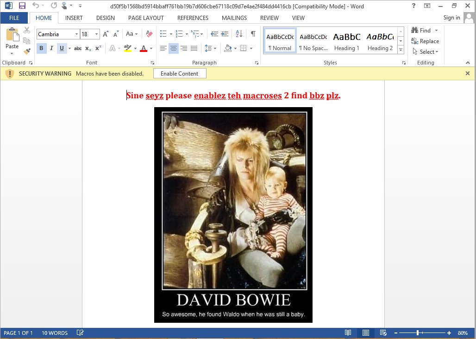Click Replace in Editing group
Screen dimensions: 476x339
click(425, 41)
